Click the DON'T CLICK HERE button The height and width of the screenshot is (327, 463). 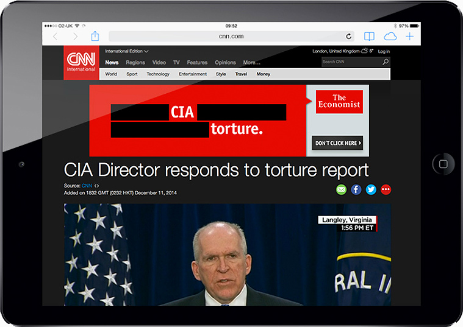(337, 143)
